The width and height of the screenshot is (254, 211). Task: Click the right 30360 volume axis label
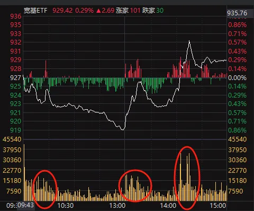[237, 160]
